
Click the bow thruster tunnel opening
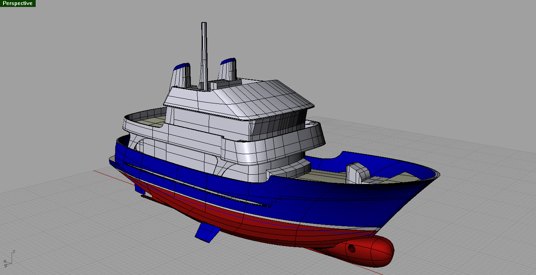[x=351, y=248]
